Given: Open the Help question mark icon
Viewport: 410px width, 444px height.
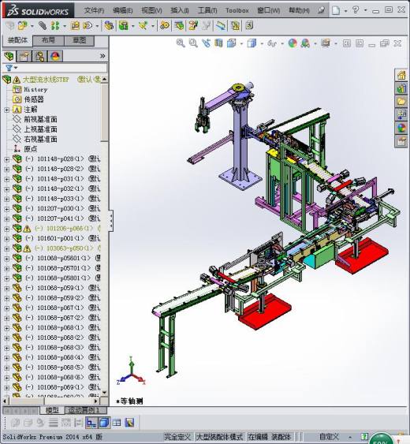Looking at the screenshot, I should point(356,10).
